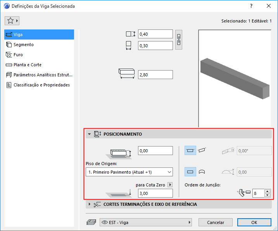Screen dimensions: 278x231
Task: Click the Cota Zero elevation field 3,00
Action: (155, 193)
